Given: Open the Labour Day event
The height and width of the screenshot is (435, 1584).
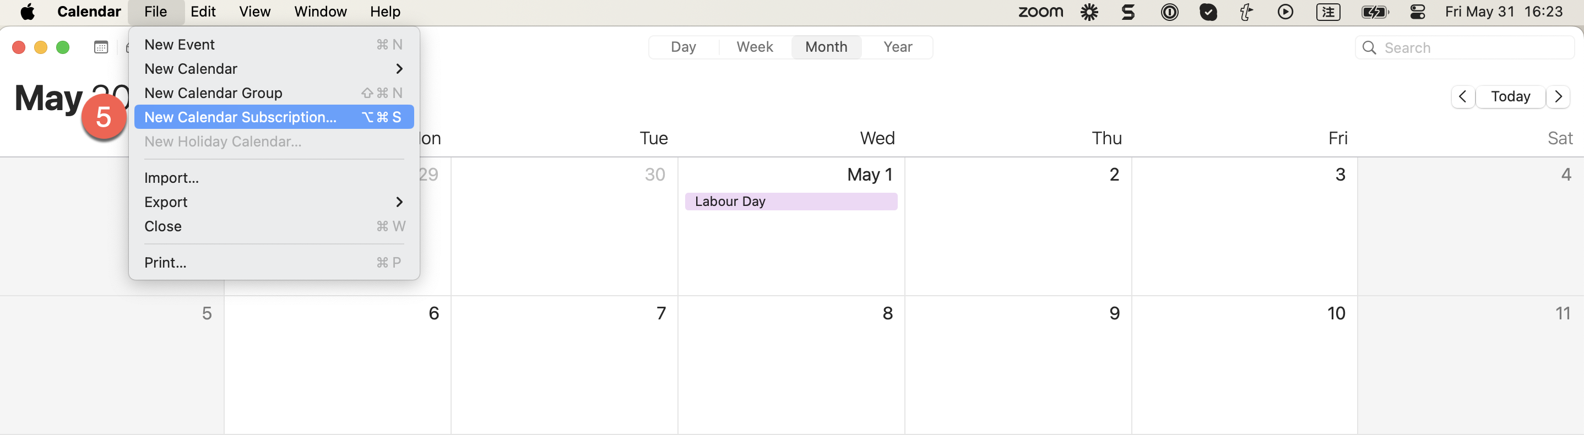Looking at the screenshot, I should coord(791,202).
